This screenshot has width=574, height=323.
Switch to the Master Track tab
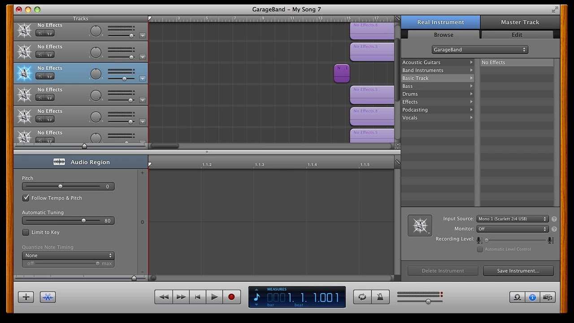point(520,22)
